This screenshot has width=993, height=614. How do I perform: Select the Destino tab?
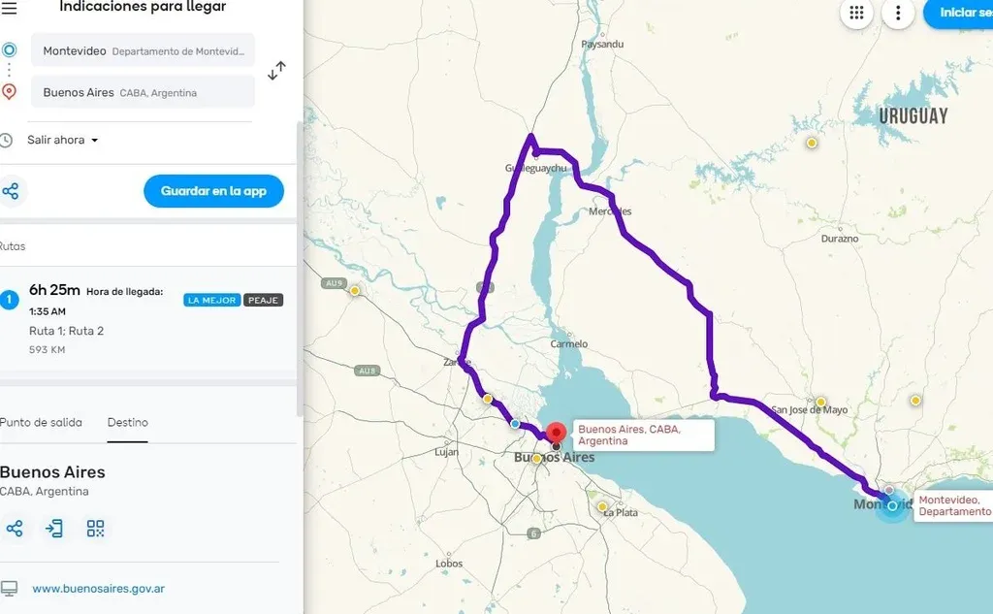(x=128, y=423)
